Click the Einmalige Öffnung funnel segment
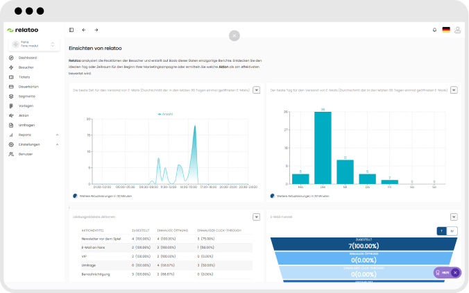 [364, 258]
